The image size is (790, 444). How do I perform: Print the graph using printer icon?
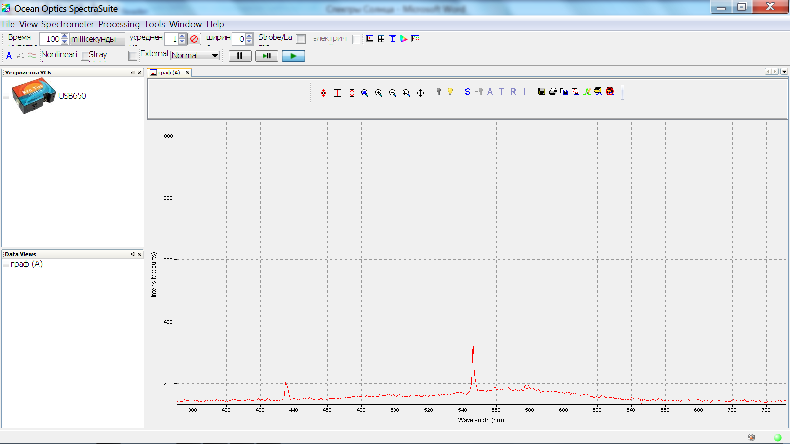tap(553, 92)
